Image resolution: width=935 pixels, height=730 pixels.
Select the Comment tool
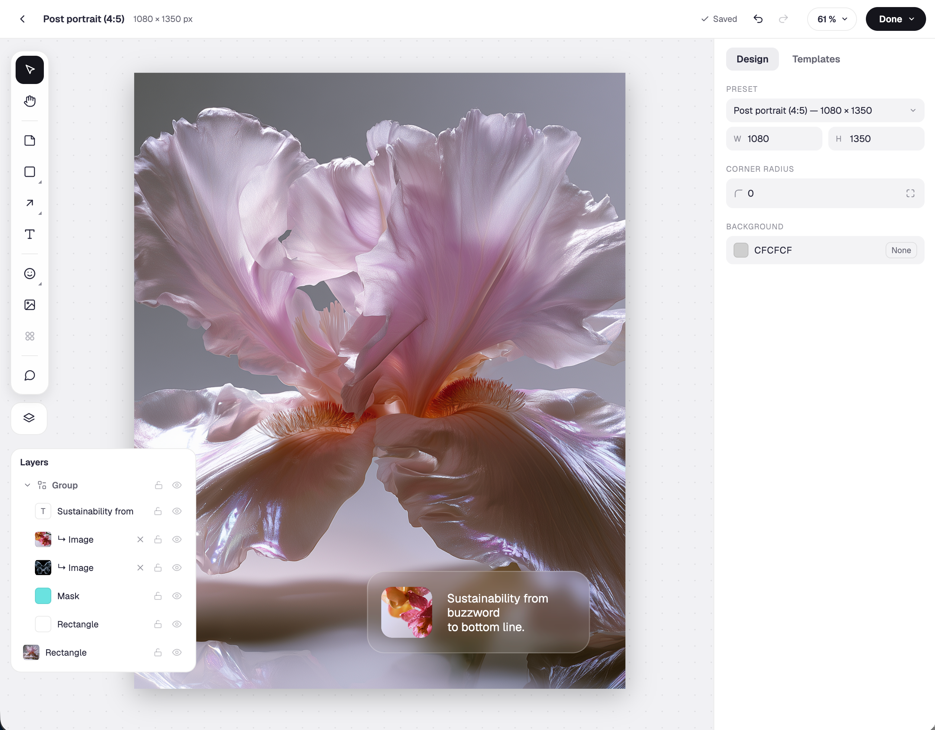29,375
